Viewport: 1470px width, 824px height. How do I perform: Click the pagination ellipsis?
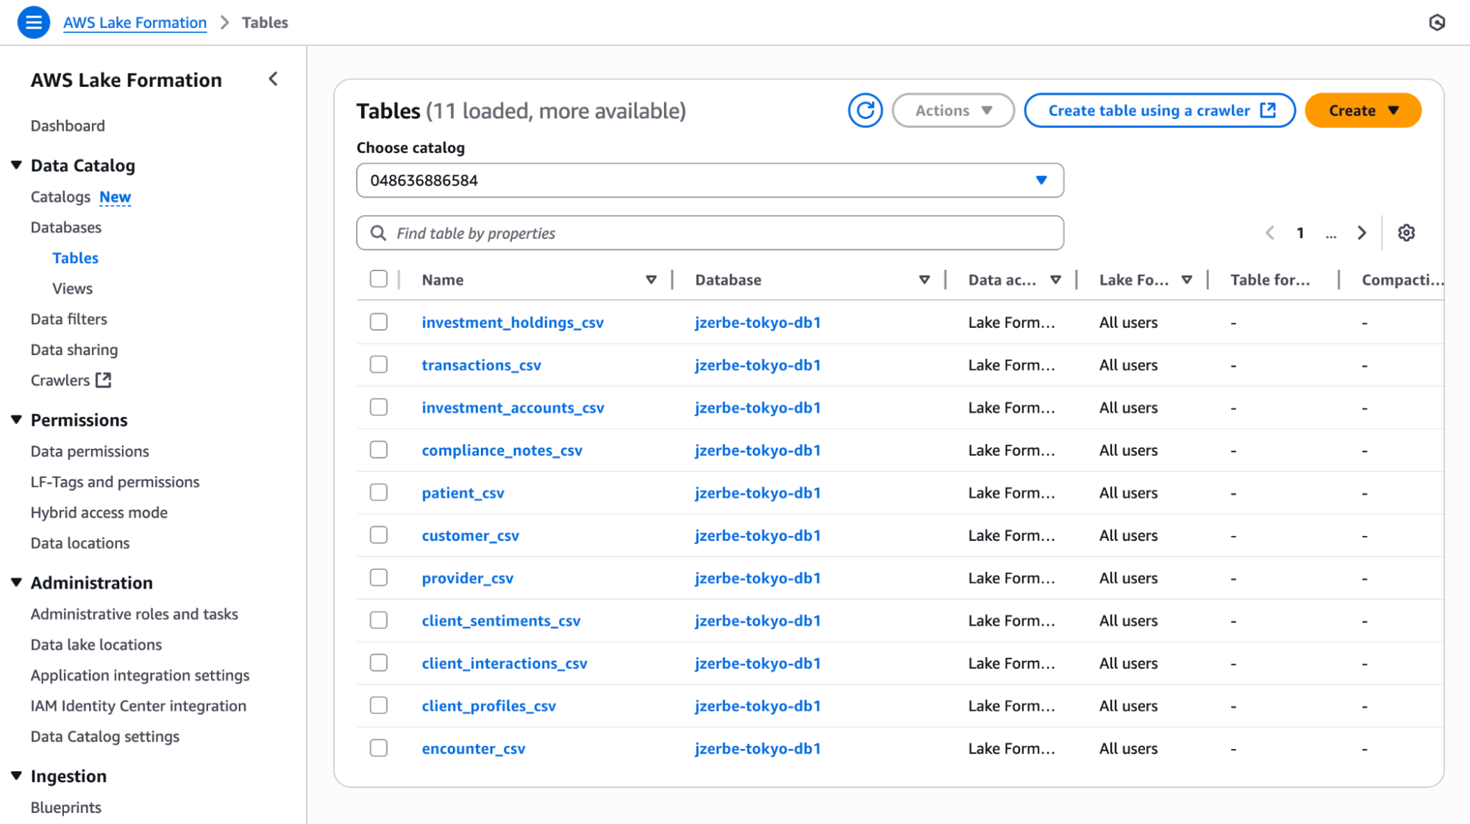coord(1331,234)
